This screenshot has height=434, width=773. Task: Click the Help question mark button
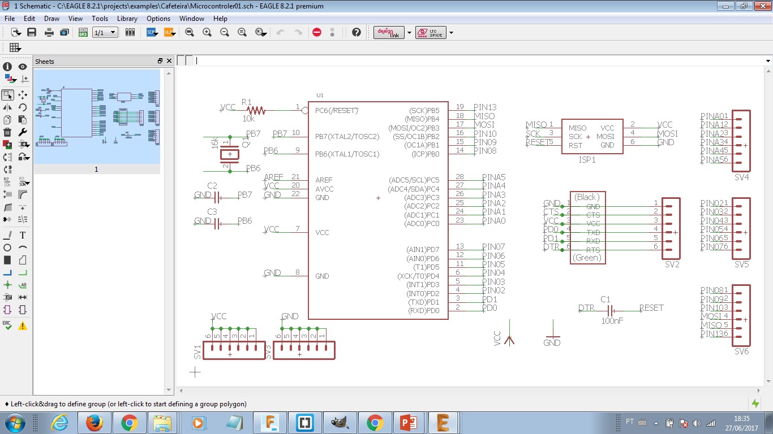point(356,33)
